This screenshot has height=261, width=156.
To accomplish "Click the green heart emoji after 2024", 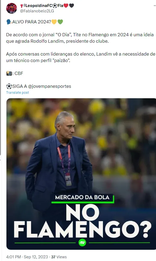I will point(60,22).
